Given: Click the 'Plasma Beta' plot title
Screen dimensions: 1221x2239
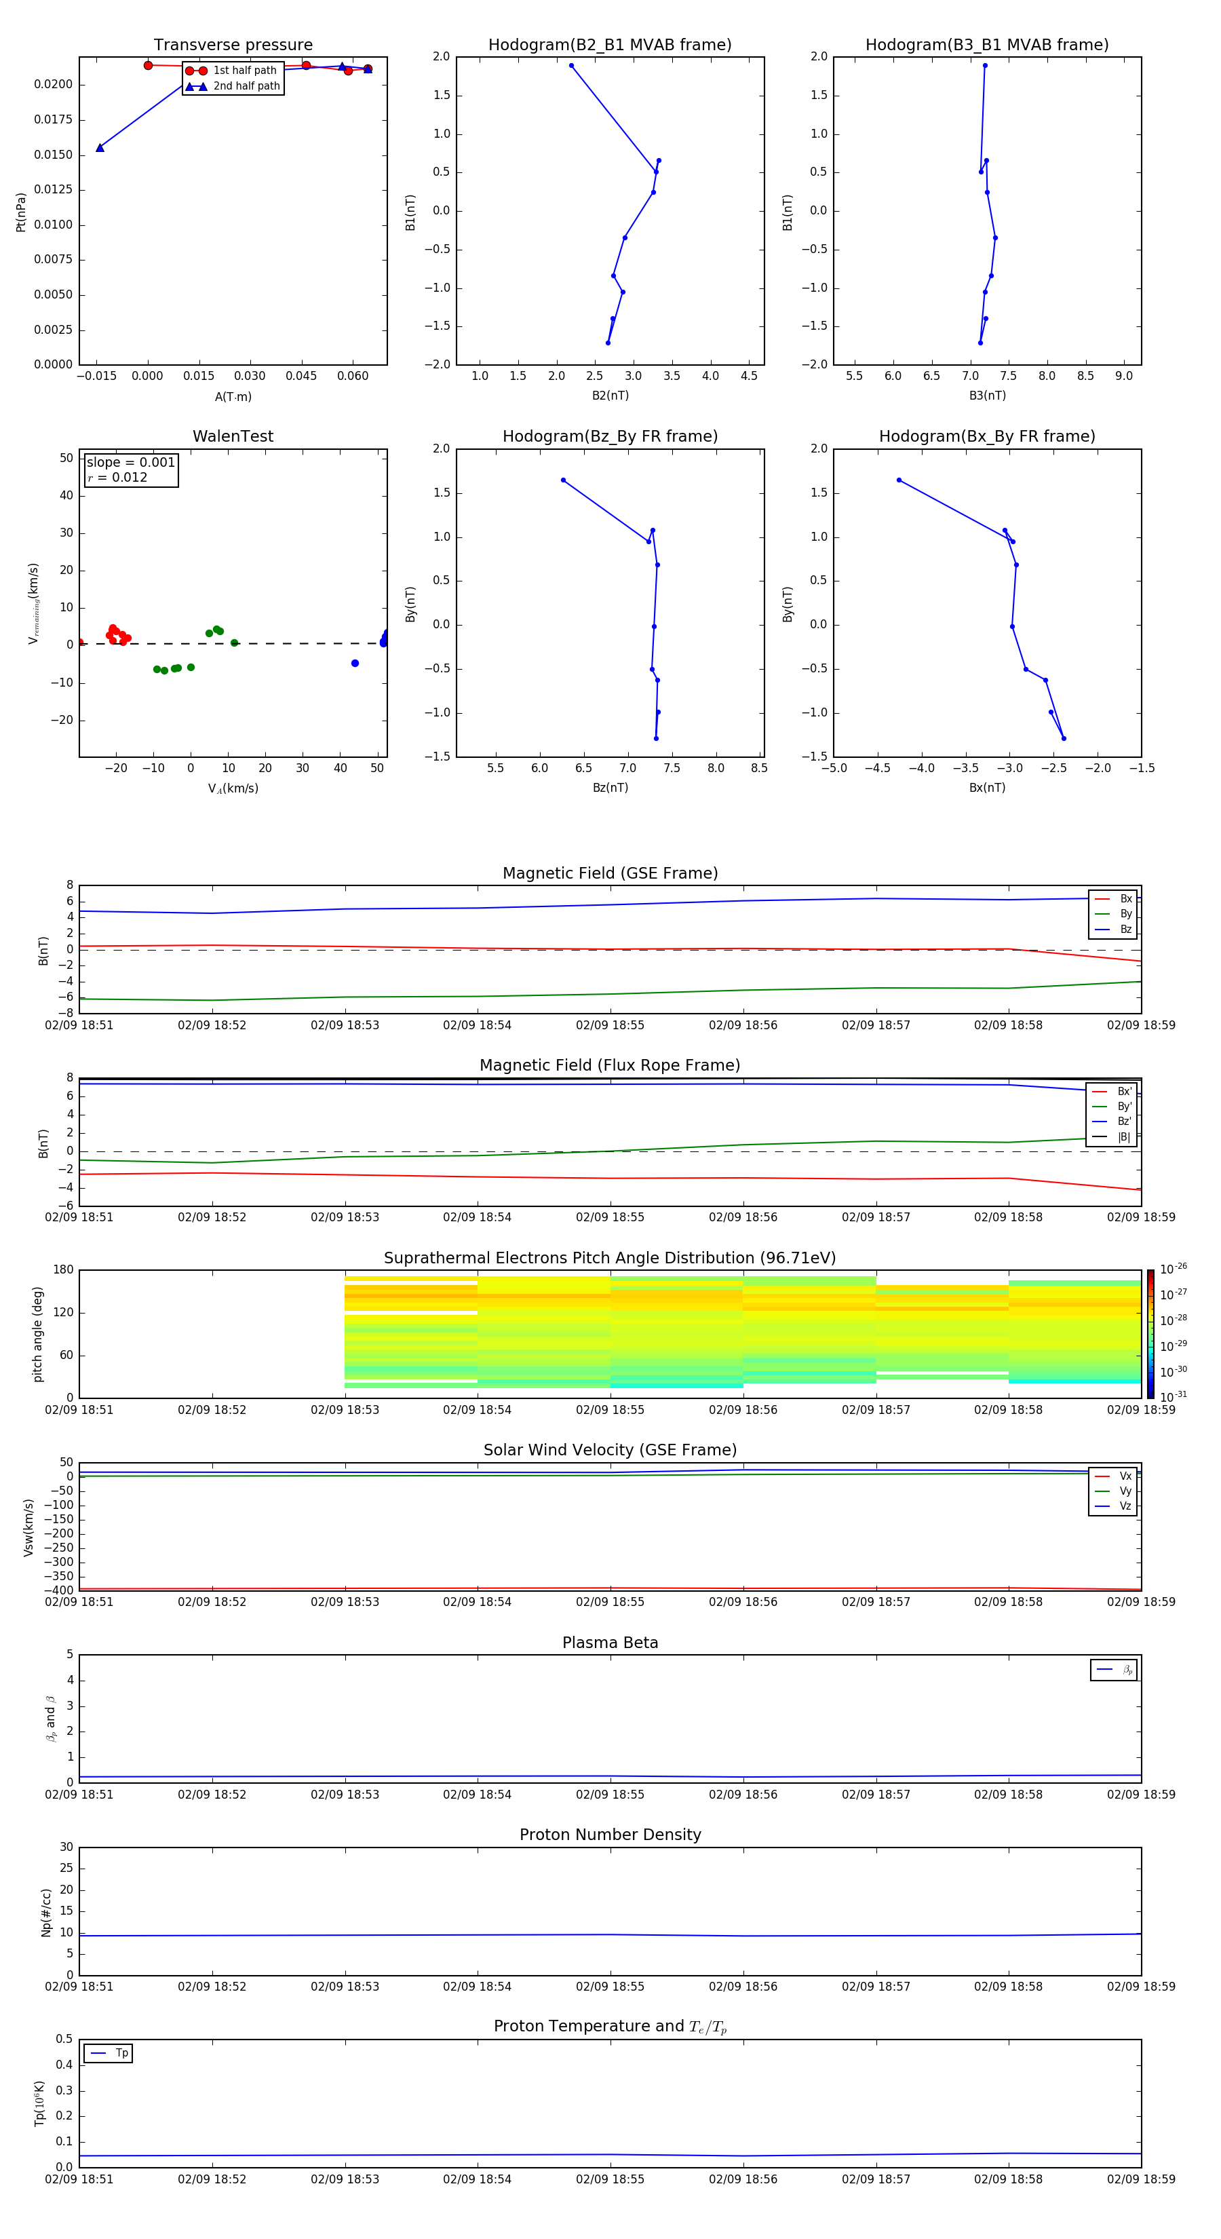Looking at the screenshot, I should click(610, 1643).
